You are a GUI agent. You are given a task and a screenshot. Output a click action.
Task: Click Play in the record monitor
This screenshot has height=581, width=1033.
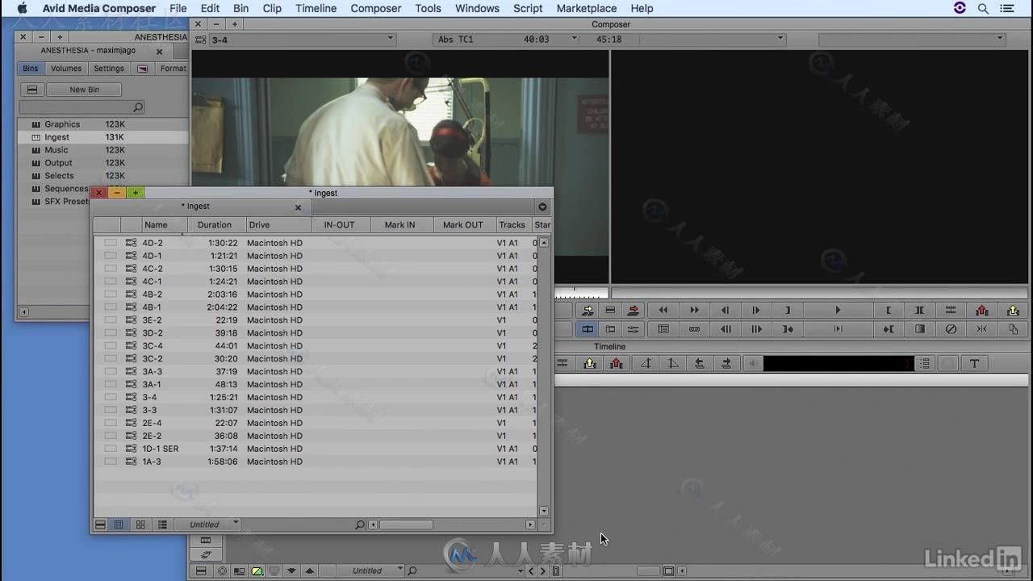838,310
